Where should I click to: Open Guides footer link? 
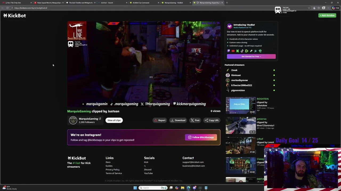pos(109,166)
